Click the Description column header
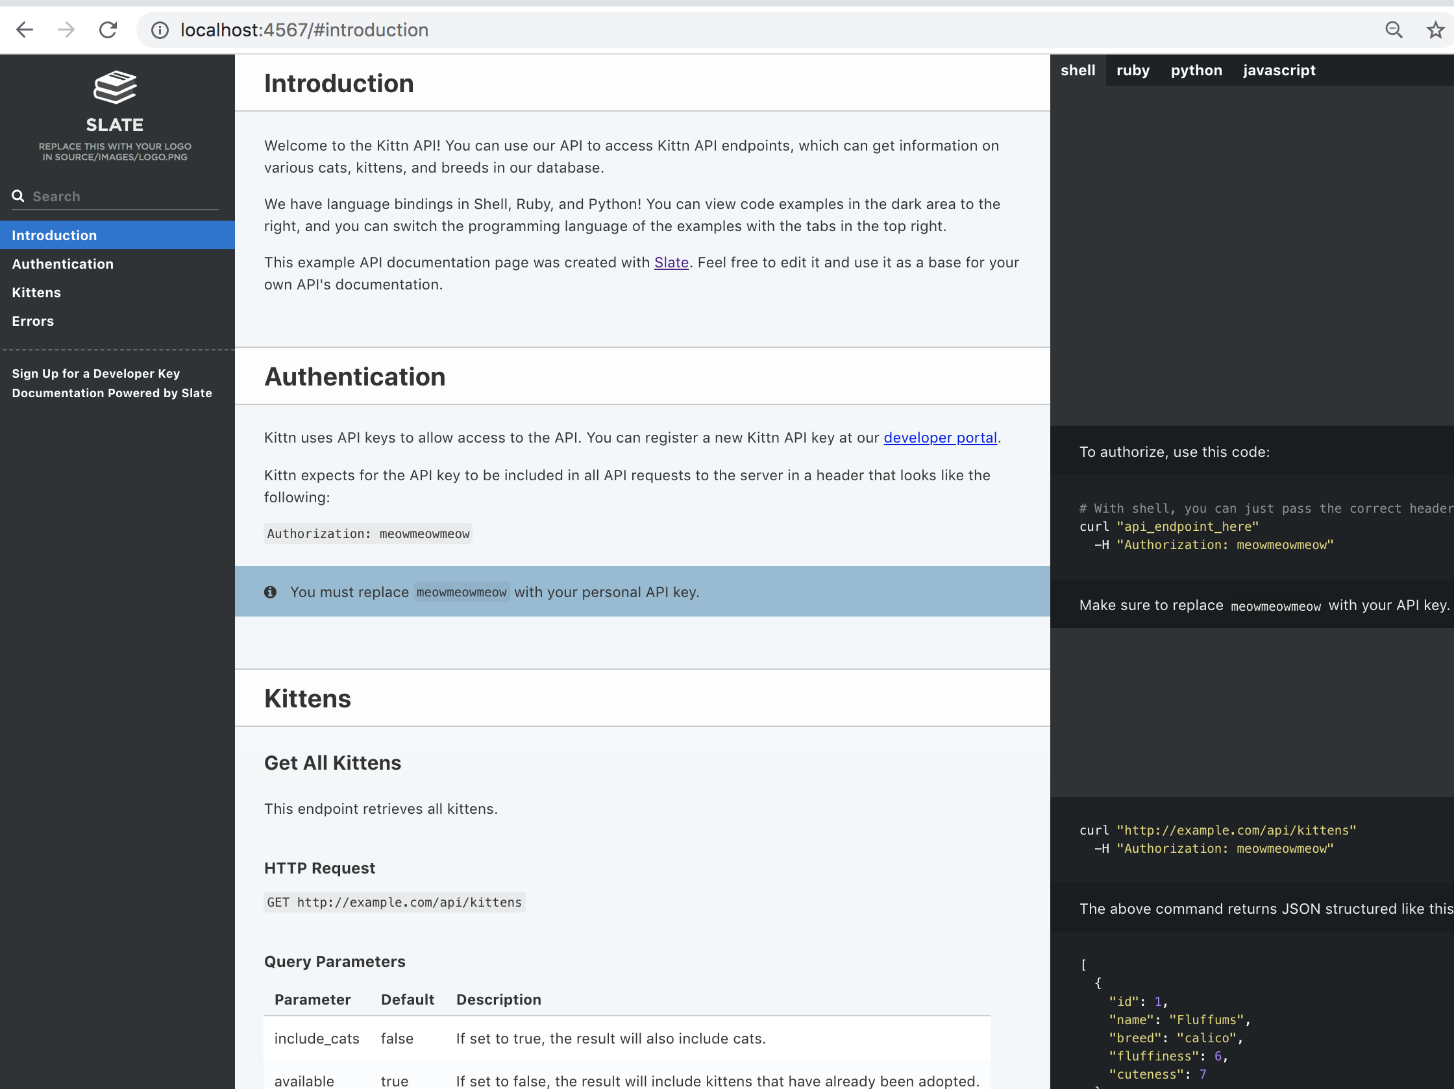The width and height of the screenshot is (1454, 1089). (x=499, y=999)
